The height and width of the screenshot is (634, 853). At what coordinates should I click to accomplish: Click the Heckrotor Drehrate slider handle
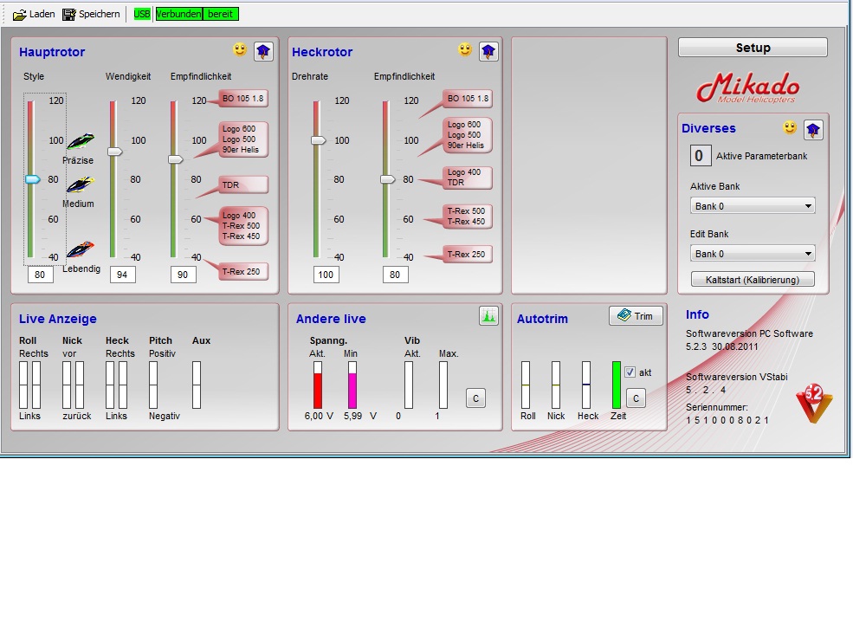tap(318, 140)
